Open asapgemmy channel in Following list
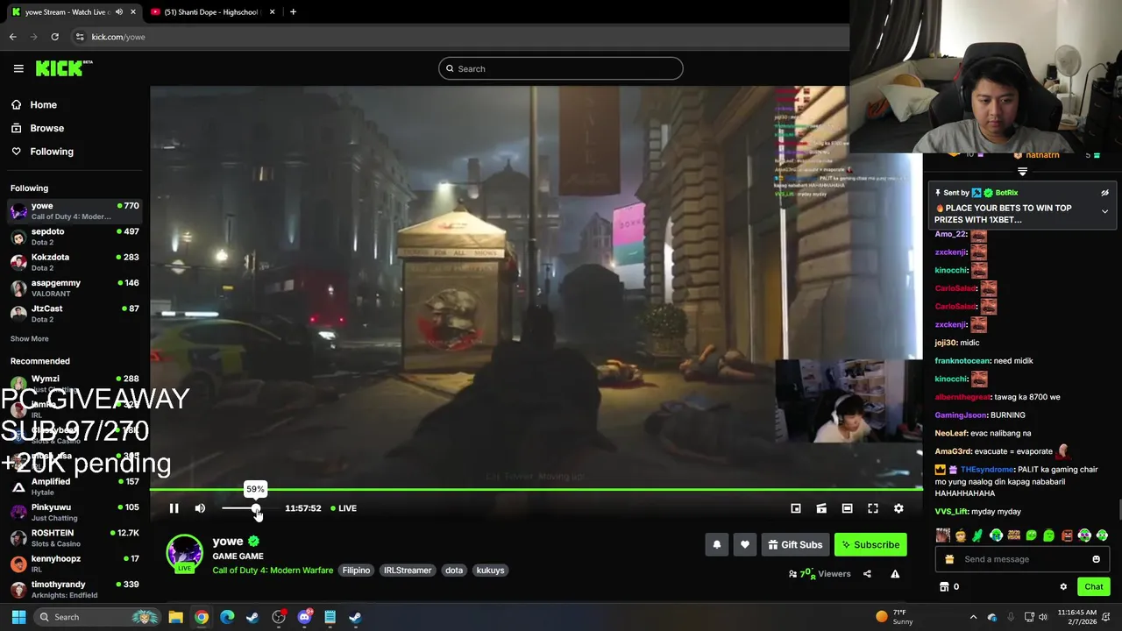The image size is (1122, 631). point(75,287)
